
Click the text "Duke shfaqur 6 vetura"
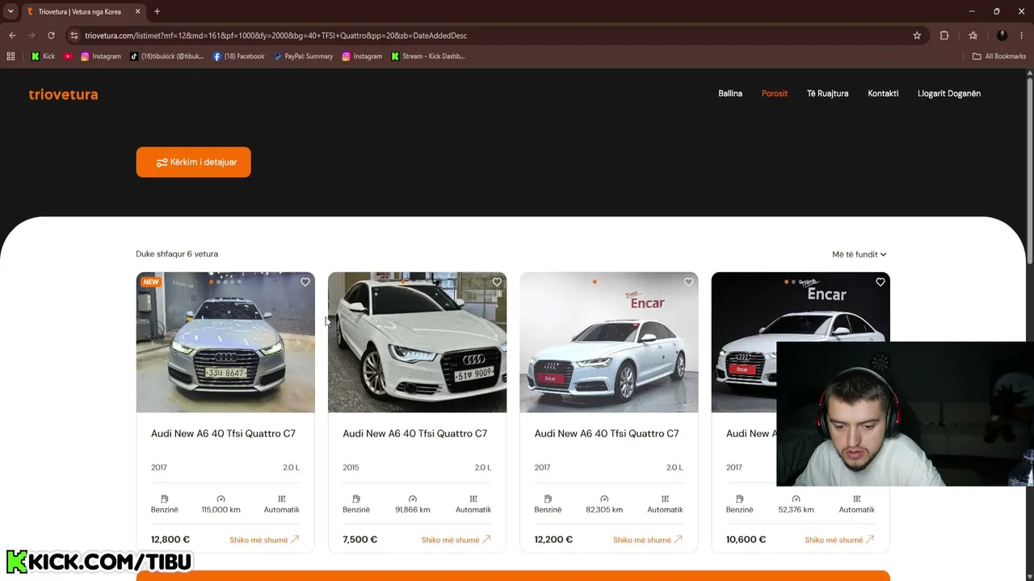[177, 254]
